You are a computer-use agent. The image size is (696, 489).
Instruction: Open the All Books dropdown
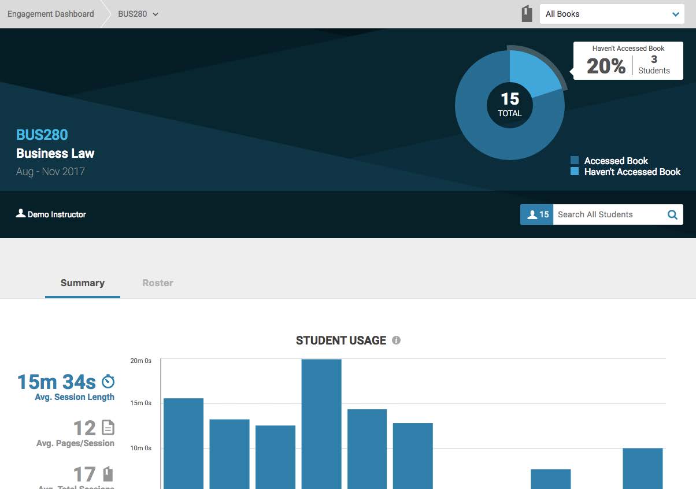coord(612,14)
